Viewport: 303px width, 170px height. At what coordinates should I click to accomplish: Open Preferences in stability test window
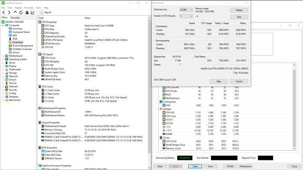point(245,166)
